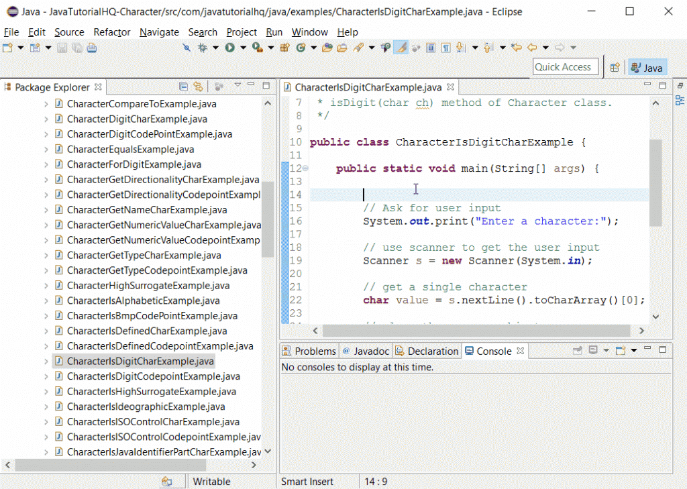
Task: Click the Pin Console icon
Action: point(578,350)
